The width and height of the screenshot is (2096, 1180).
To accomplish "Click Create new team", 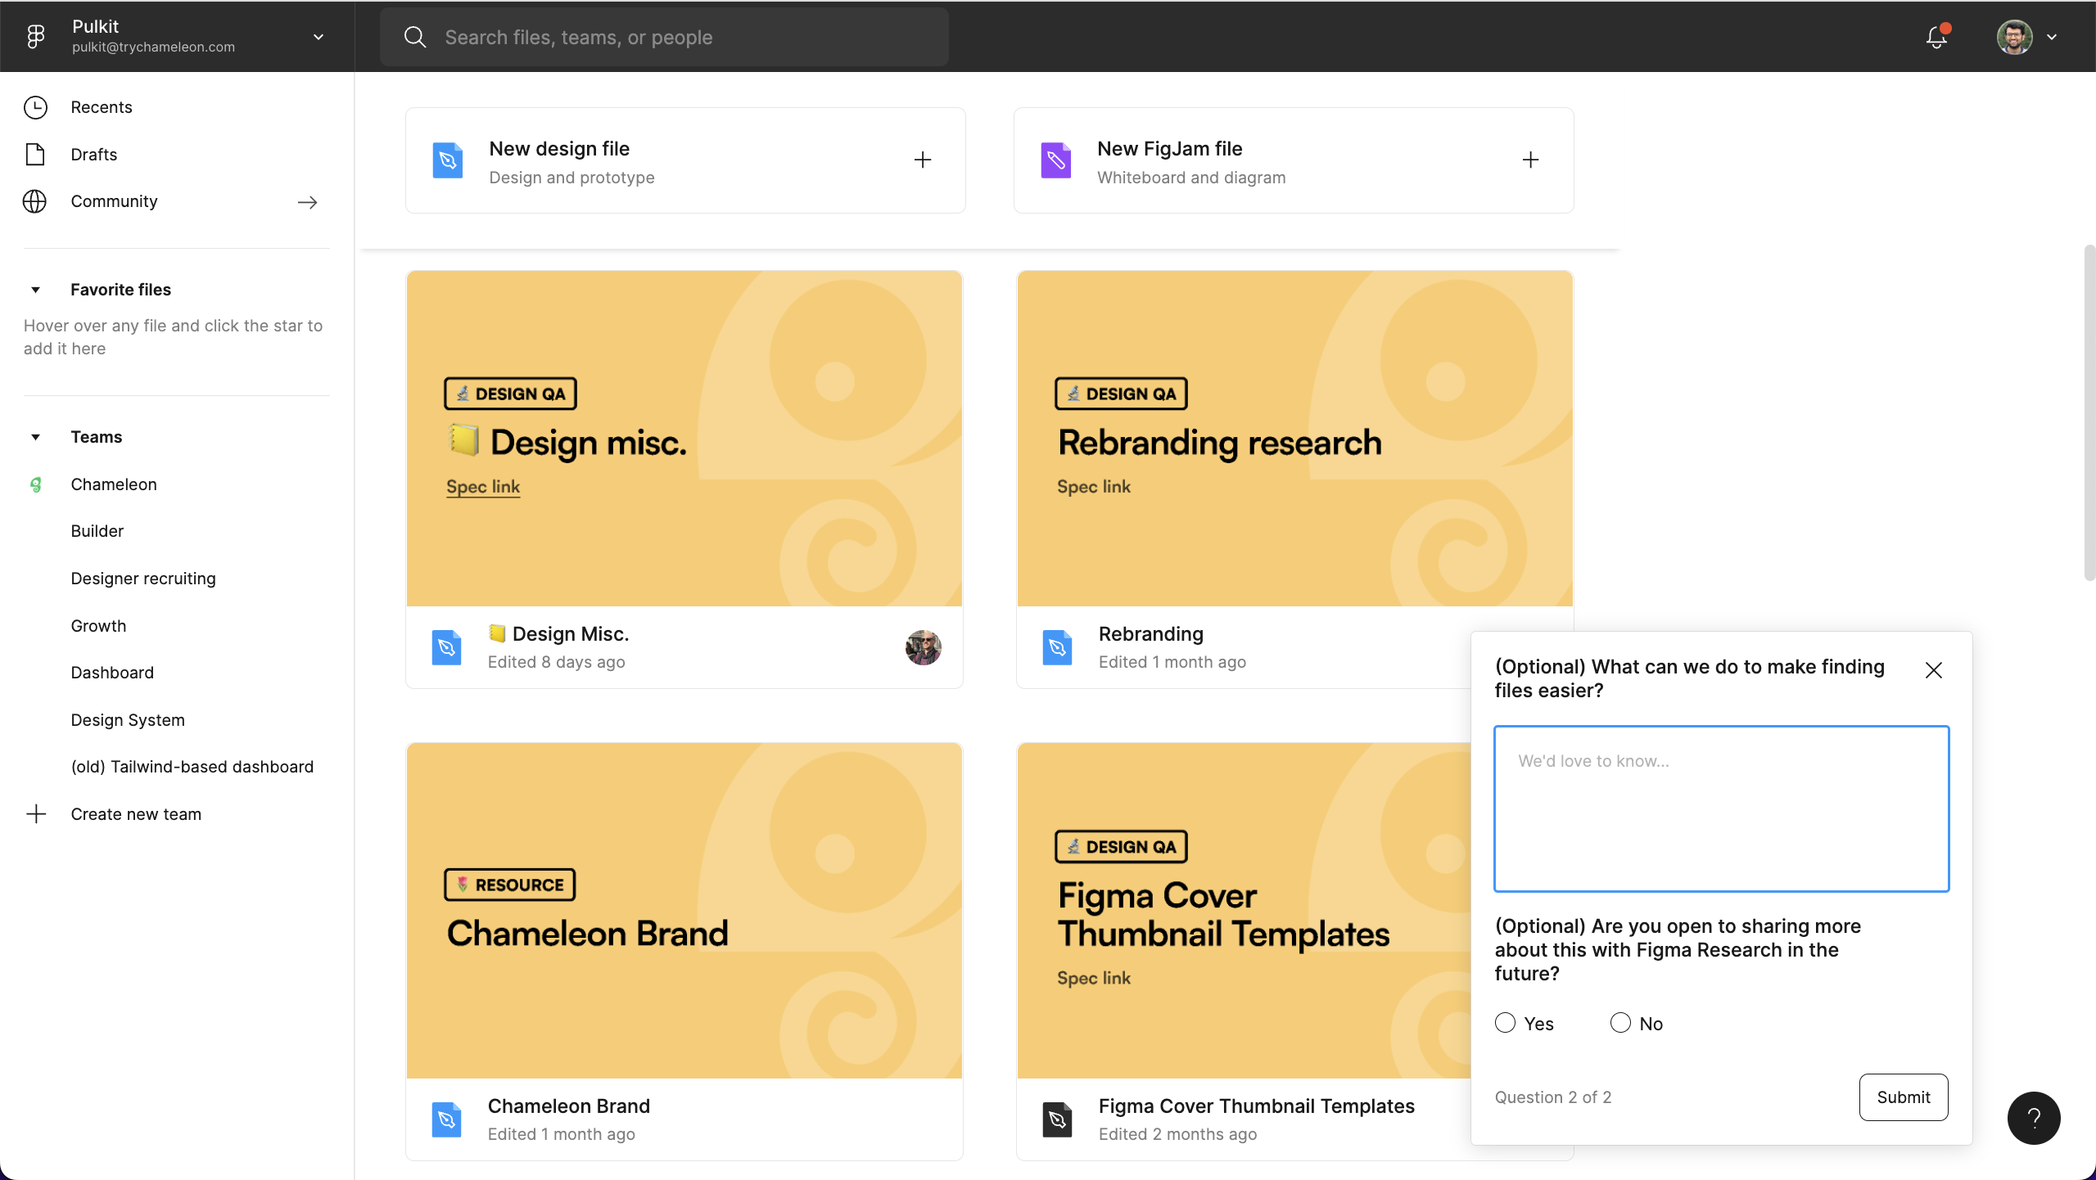I will (136, 814).
